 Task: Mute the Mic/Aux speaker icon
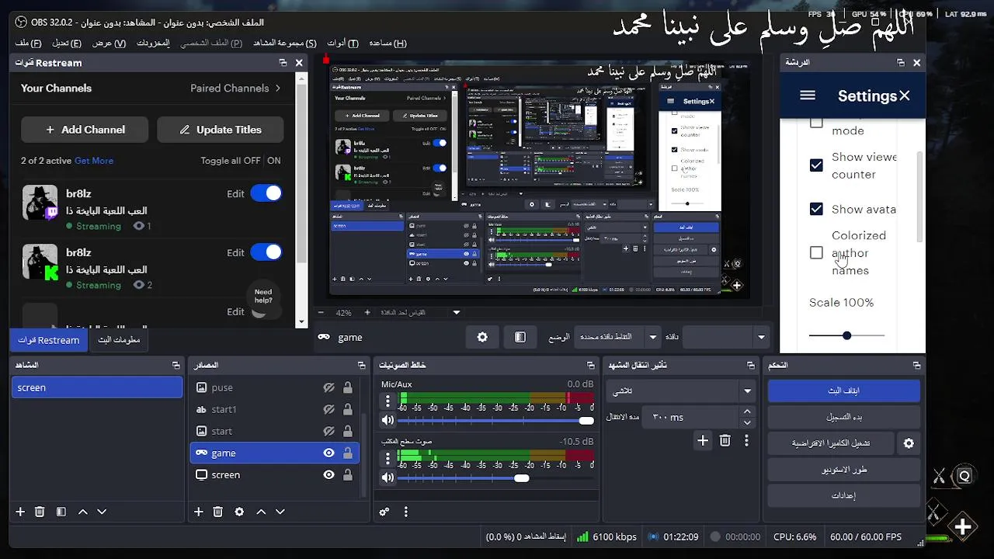pos(388,420)
